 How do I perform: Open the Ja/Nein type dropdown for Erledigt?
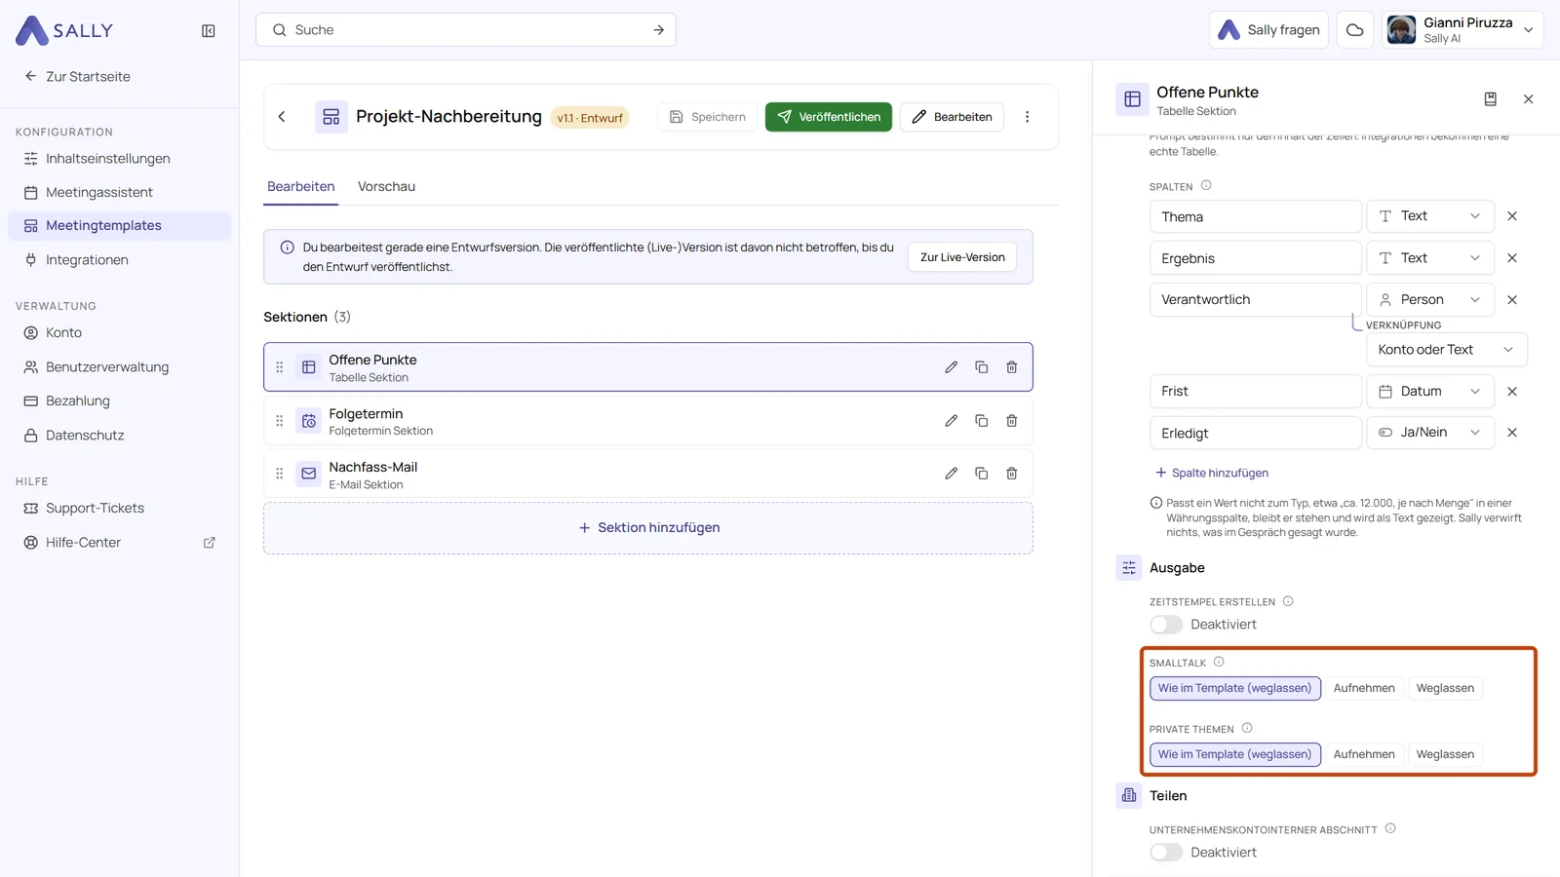(1430, 433)
